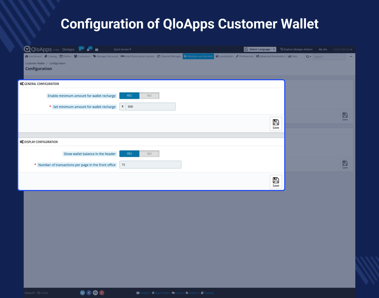
Task: Click the three-dots overflow menu icon
Action: click(351, 57)
